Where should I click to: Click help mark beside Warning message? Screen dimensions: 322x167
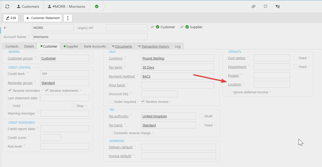(x=37, y=112)
